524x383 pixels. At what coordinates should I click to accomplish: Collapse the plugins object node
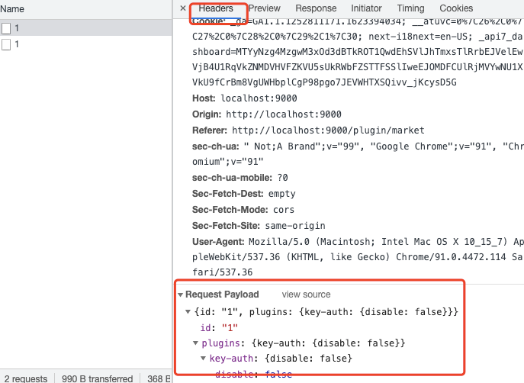(195, 343)
